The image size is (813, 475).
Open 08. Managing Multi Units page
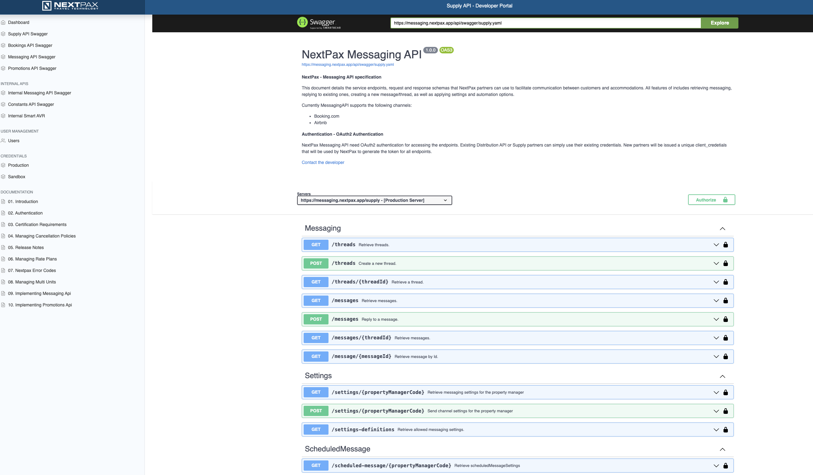coord(32,282)
